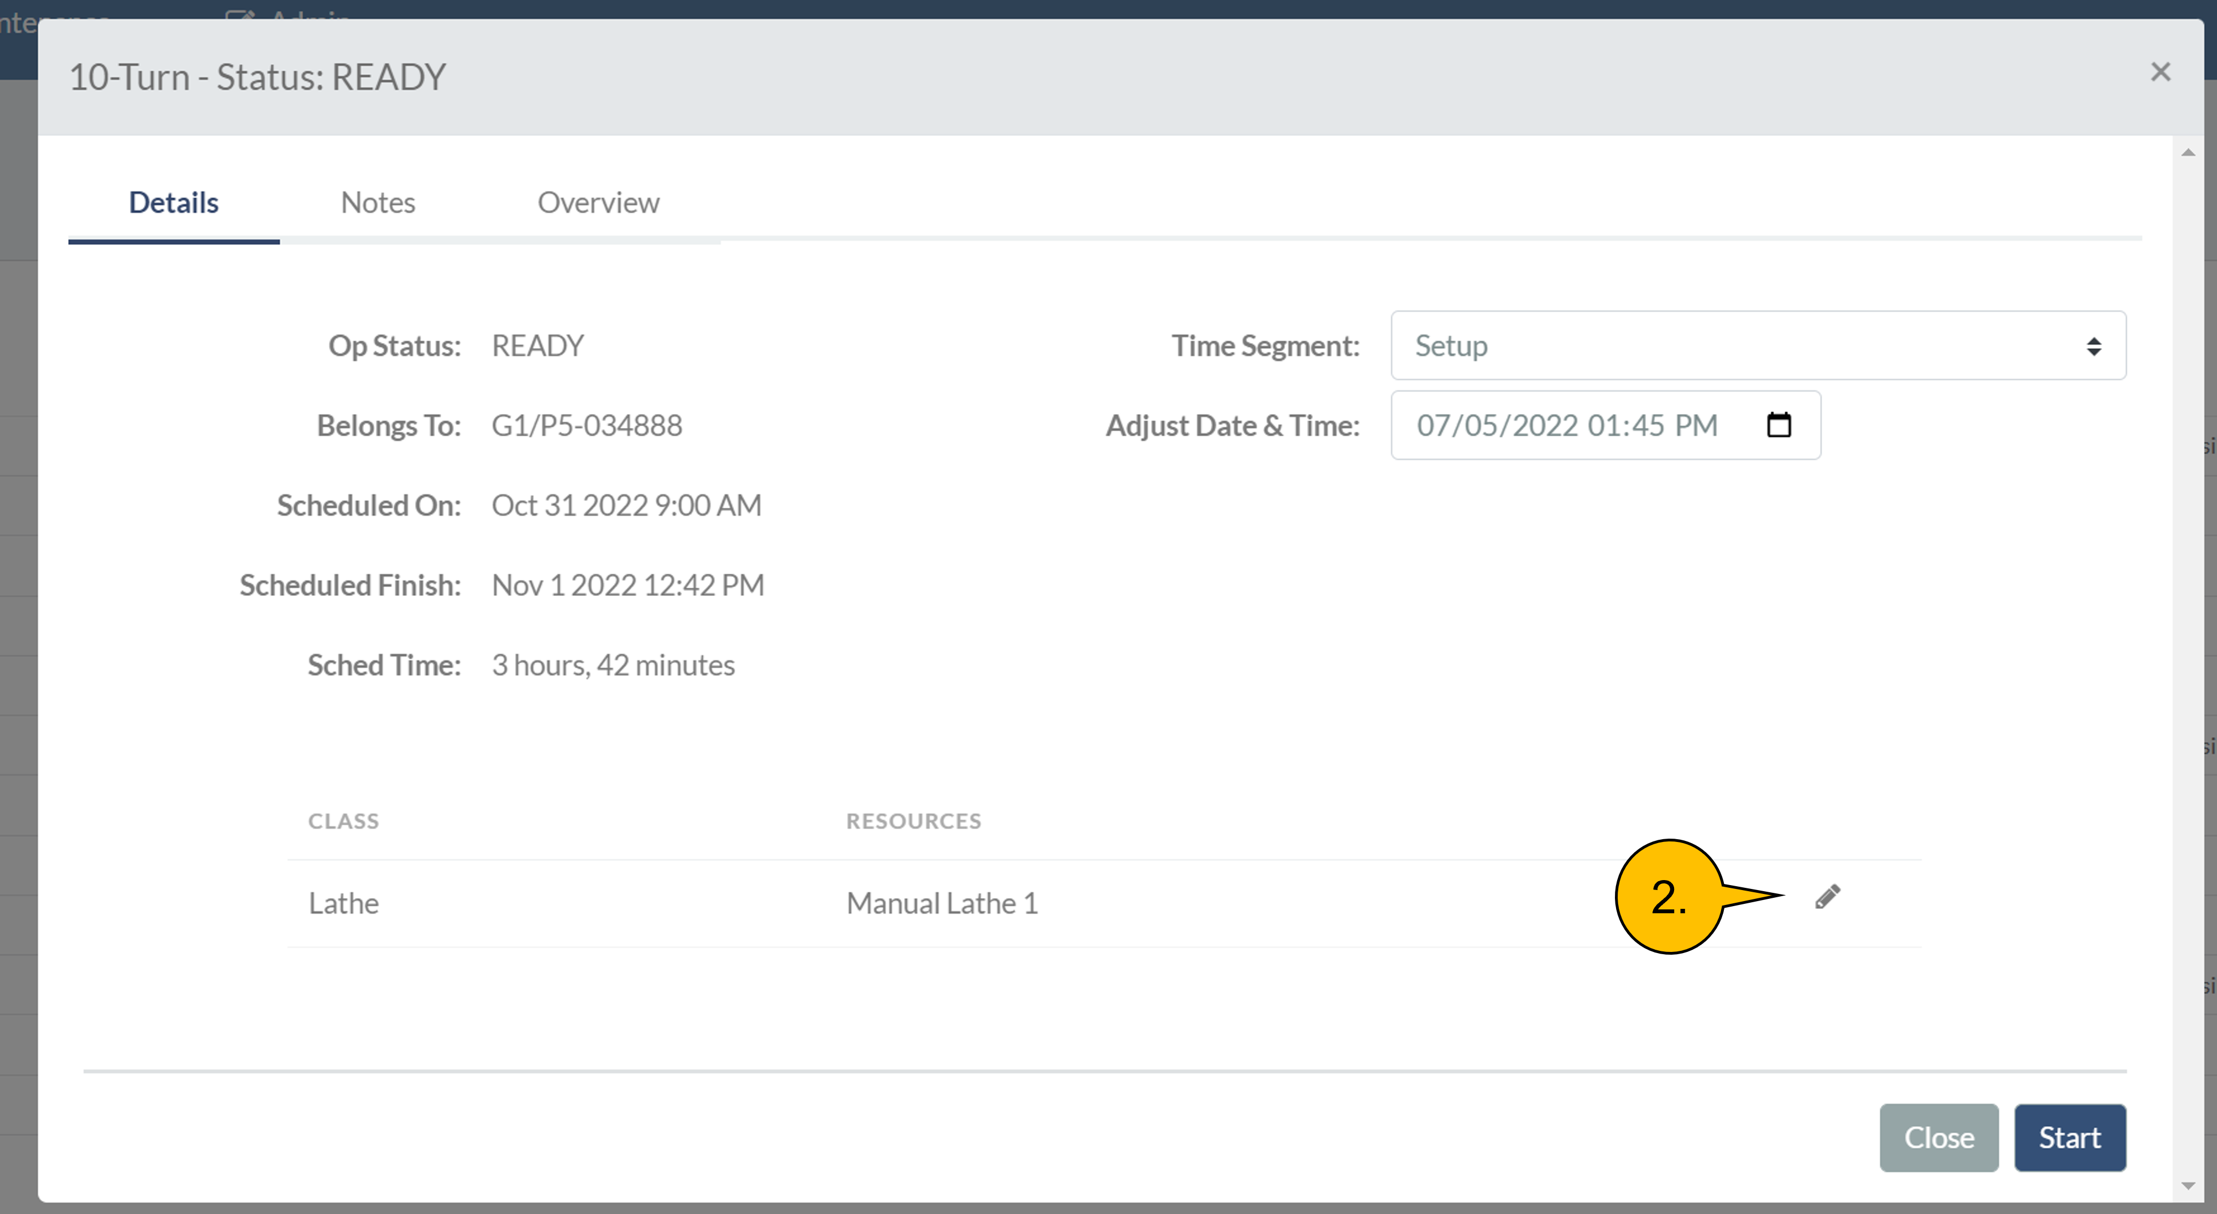Click the Lathe class cell
2217x1214 pixels.
click(343, 903)
